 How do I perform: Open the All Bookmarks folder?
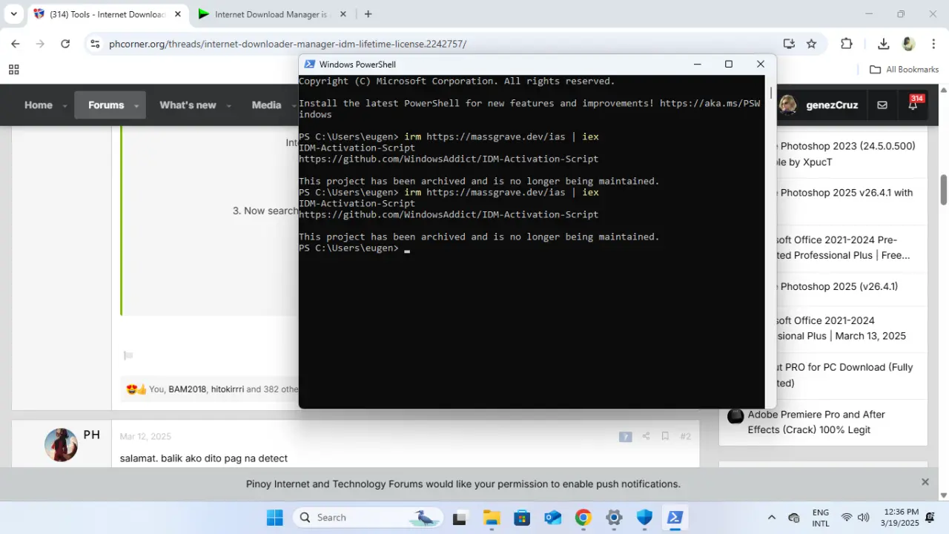(904, 70)
